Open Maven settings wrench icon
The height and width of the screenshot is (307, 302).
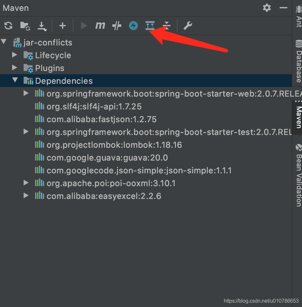[x=188, y=26]
